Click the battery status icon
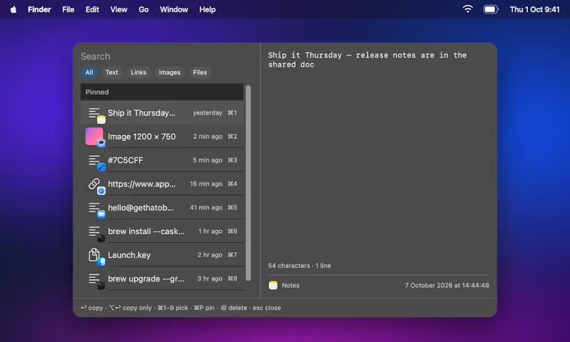This screenshot has height=342, width=570. click(491, 9)
